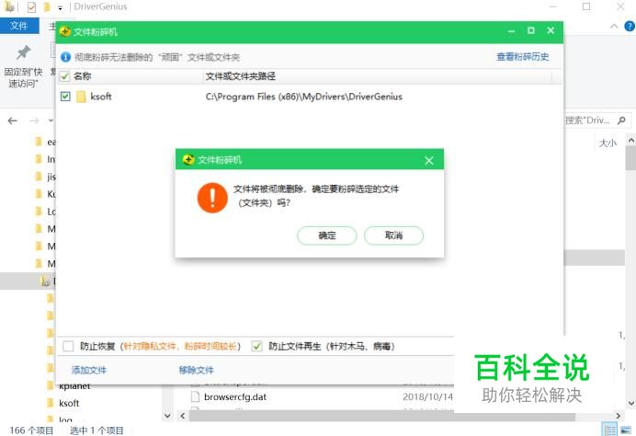
Task: Cancel shredding with the 取消 button
Action: tap(393, 235)
